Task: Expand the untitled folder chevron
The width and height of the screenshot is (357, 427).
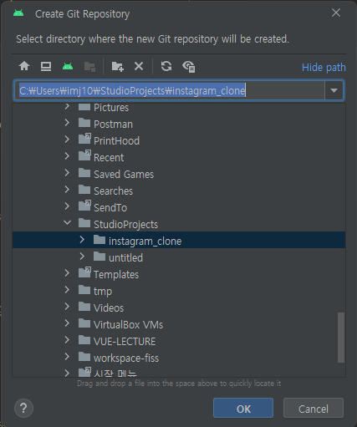Action: (82, 257)
